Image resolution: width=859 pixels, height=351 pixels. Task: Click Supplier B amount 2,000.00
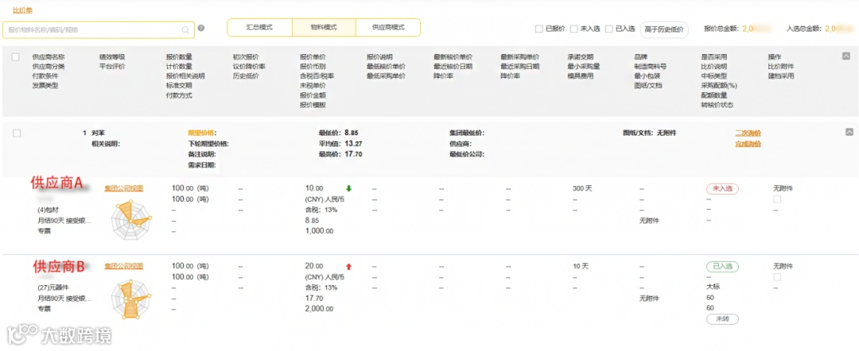click(x=319, y=309)
